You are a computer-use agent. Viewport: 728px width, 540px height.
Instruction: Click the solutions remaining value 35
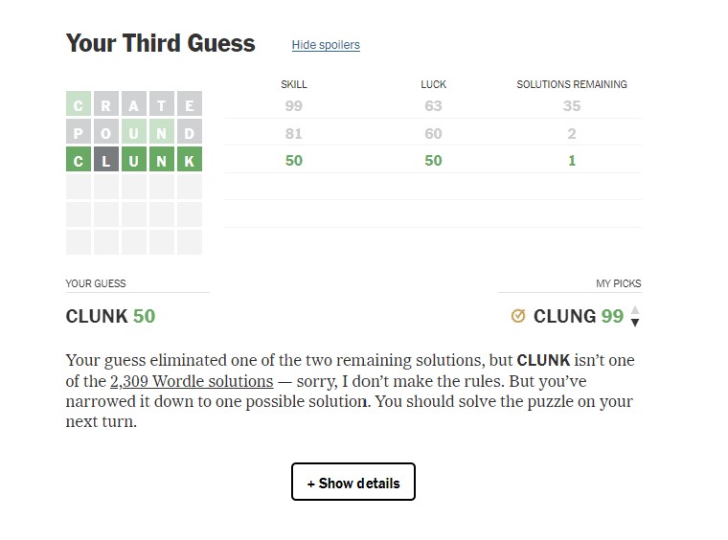572,106
